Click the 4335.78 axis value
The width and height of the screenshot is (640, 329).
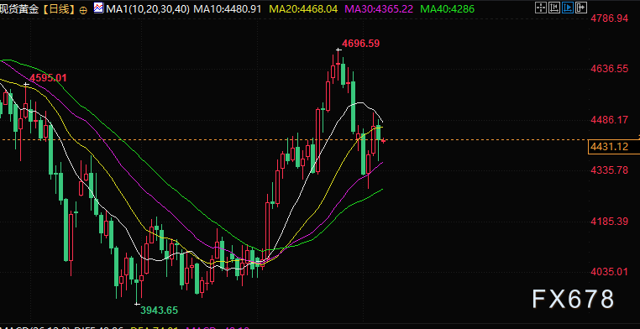pyautogui.click(x=610, y=170)
